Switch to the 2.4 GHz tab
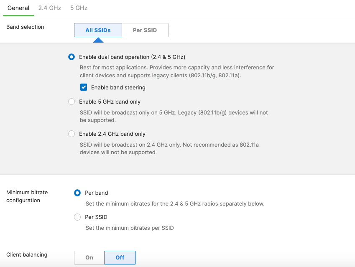355x267 pixels. point(49,8)
